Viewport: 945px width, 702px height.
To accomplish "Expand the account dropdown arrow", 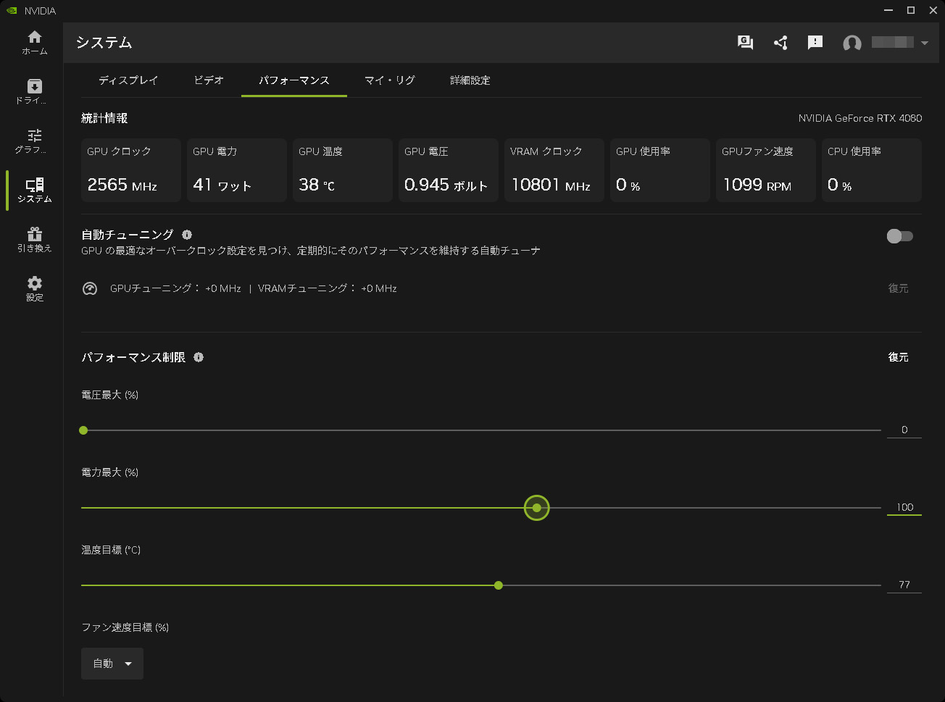I will pos(925,43).
